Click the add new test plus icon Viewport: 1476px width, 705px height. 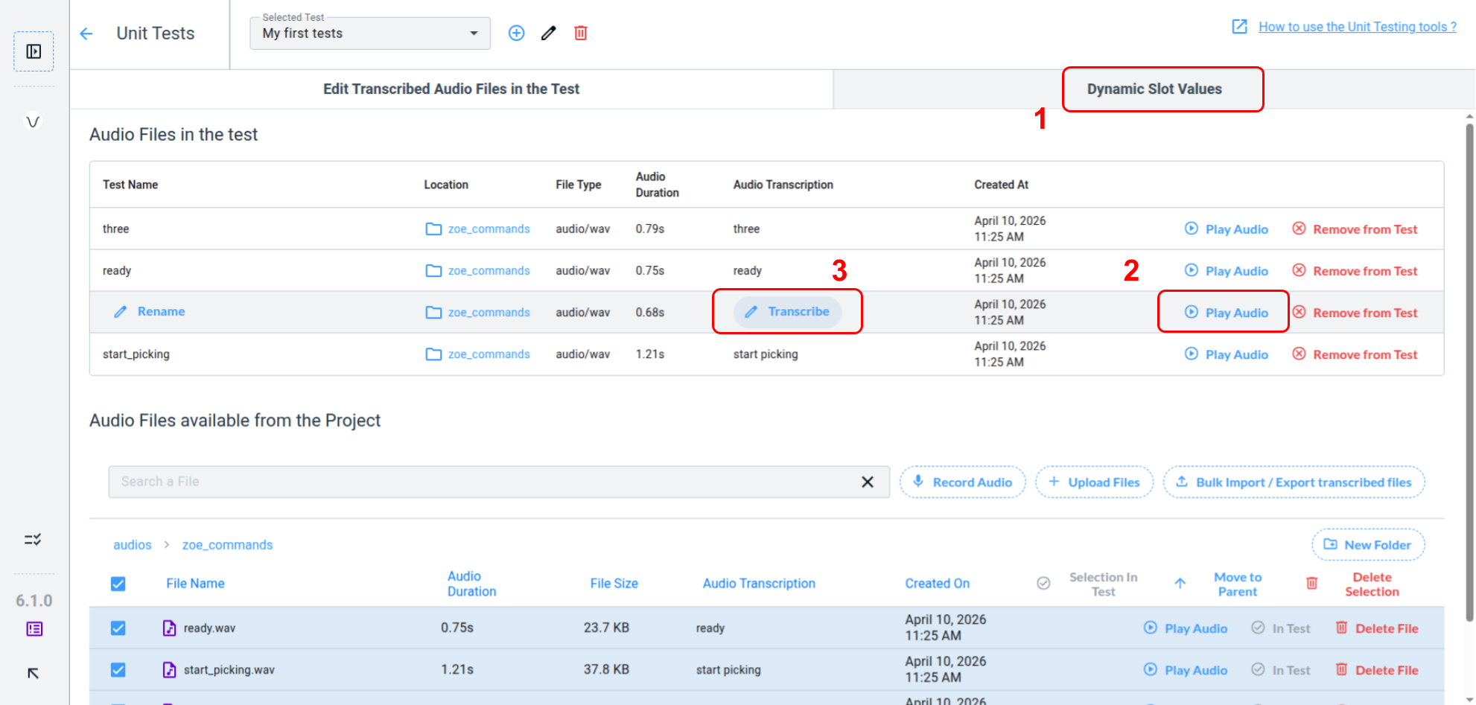click(x=516, y=34)
